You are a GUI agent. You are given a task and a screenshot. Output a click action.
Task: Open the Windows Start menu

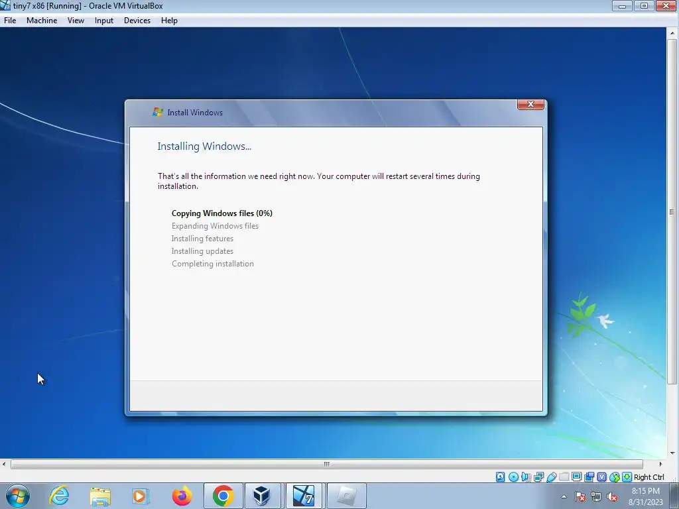pos(18,496)
